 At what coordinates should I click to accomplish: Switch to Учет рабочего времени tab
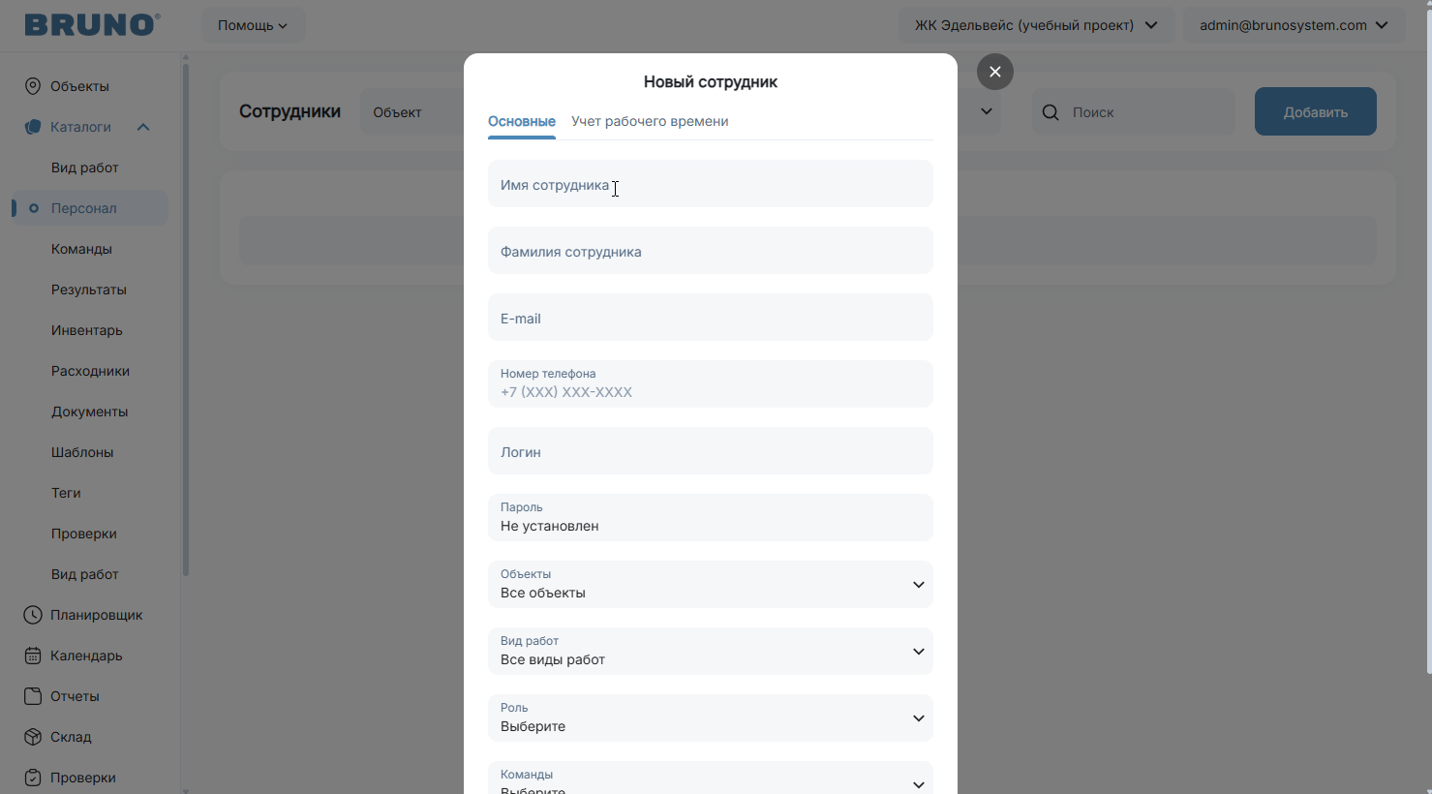click(x=650, y=121)
